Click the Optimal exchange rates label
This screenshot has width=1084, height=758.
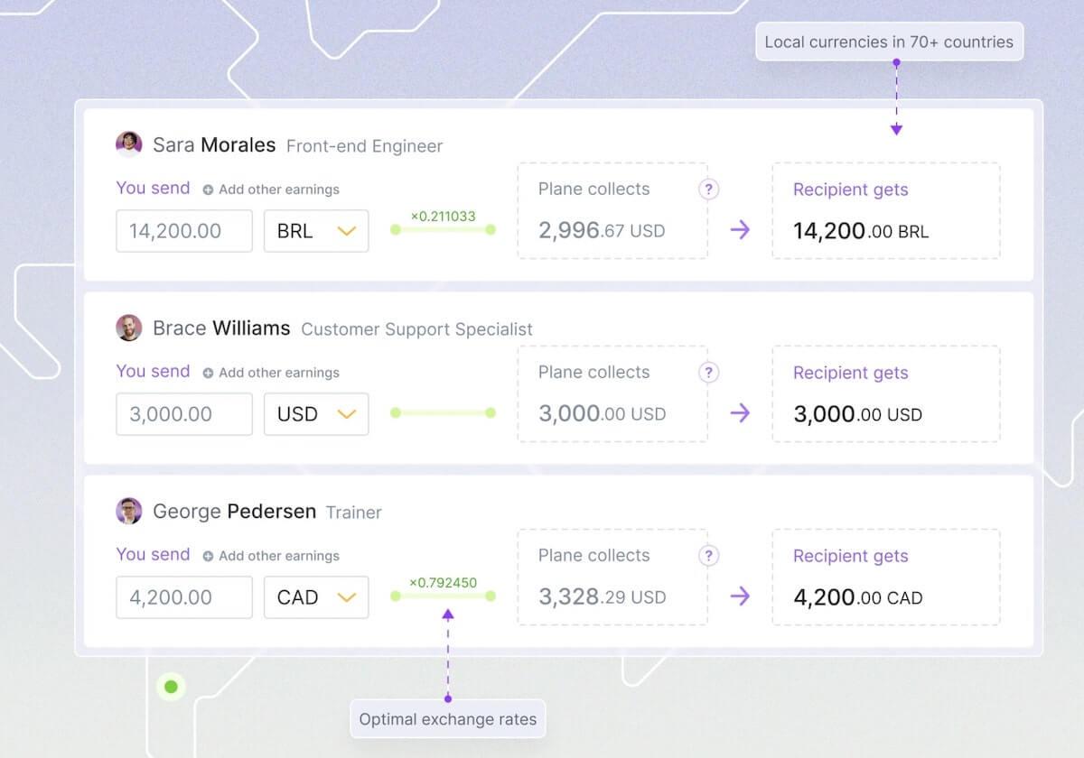click(448, 719)
